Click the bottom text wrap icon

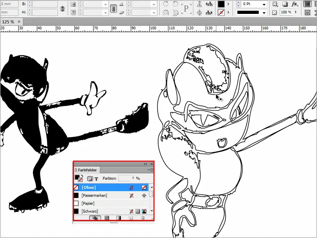(x=307, y=13)
